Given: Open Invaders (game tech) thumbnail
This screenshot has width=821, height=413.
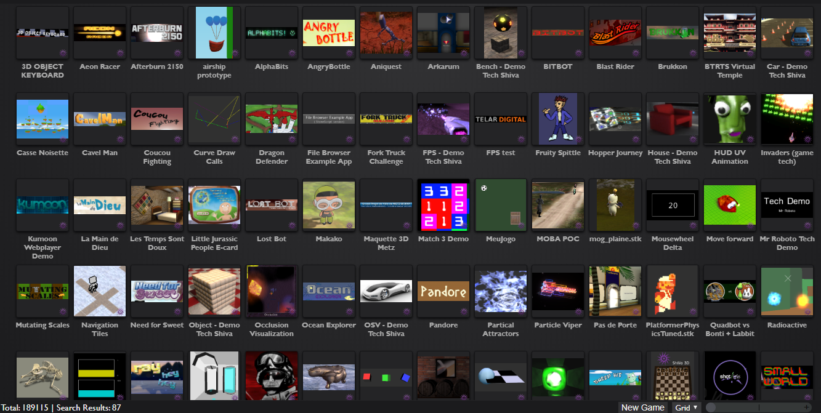Looking at the screenshot, I should point(787,119).
